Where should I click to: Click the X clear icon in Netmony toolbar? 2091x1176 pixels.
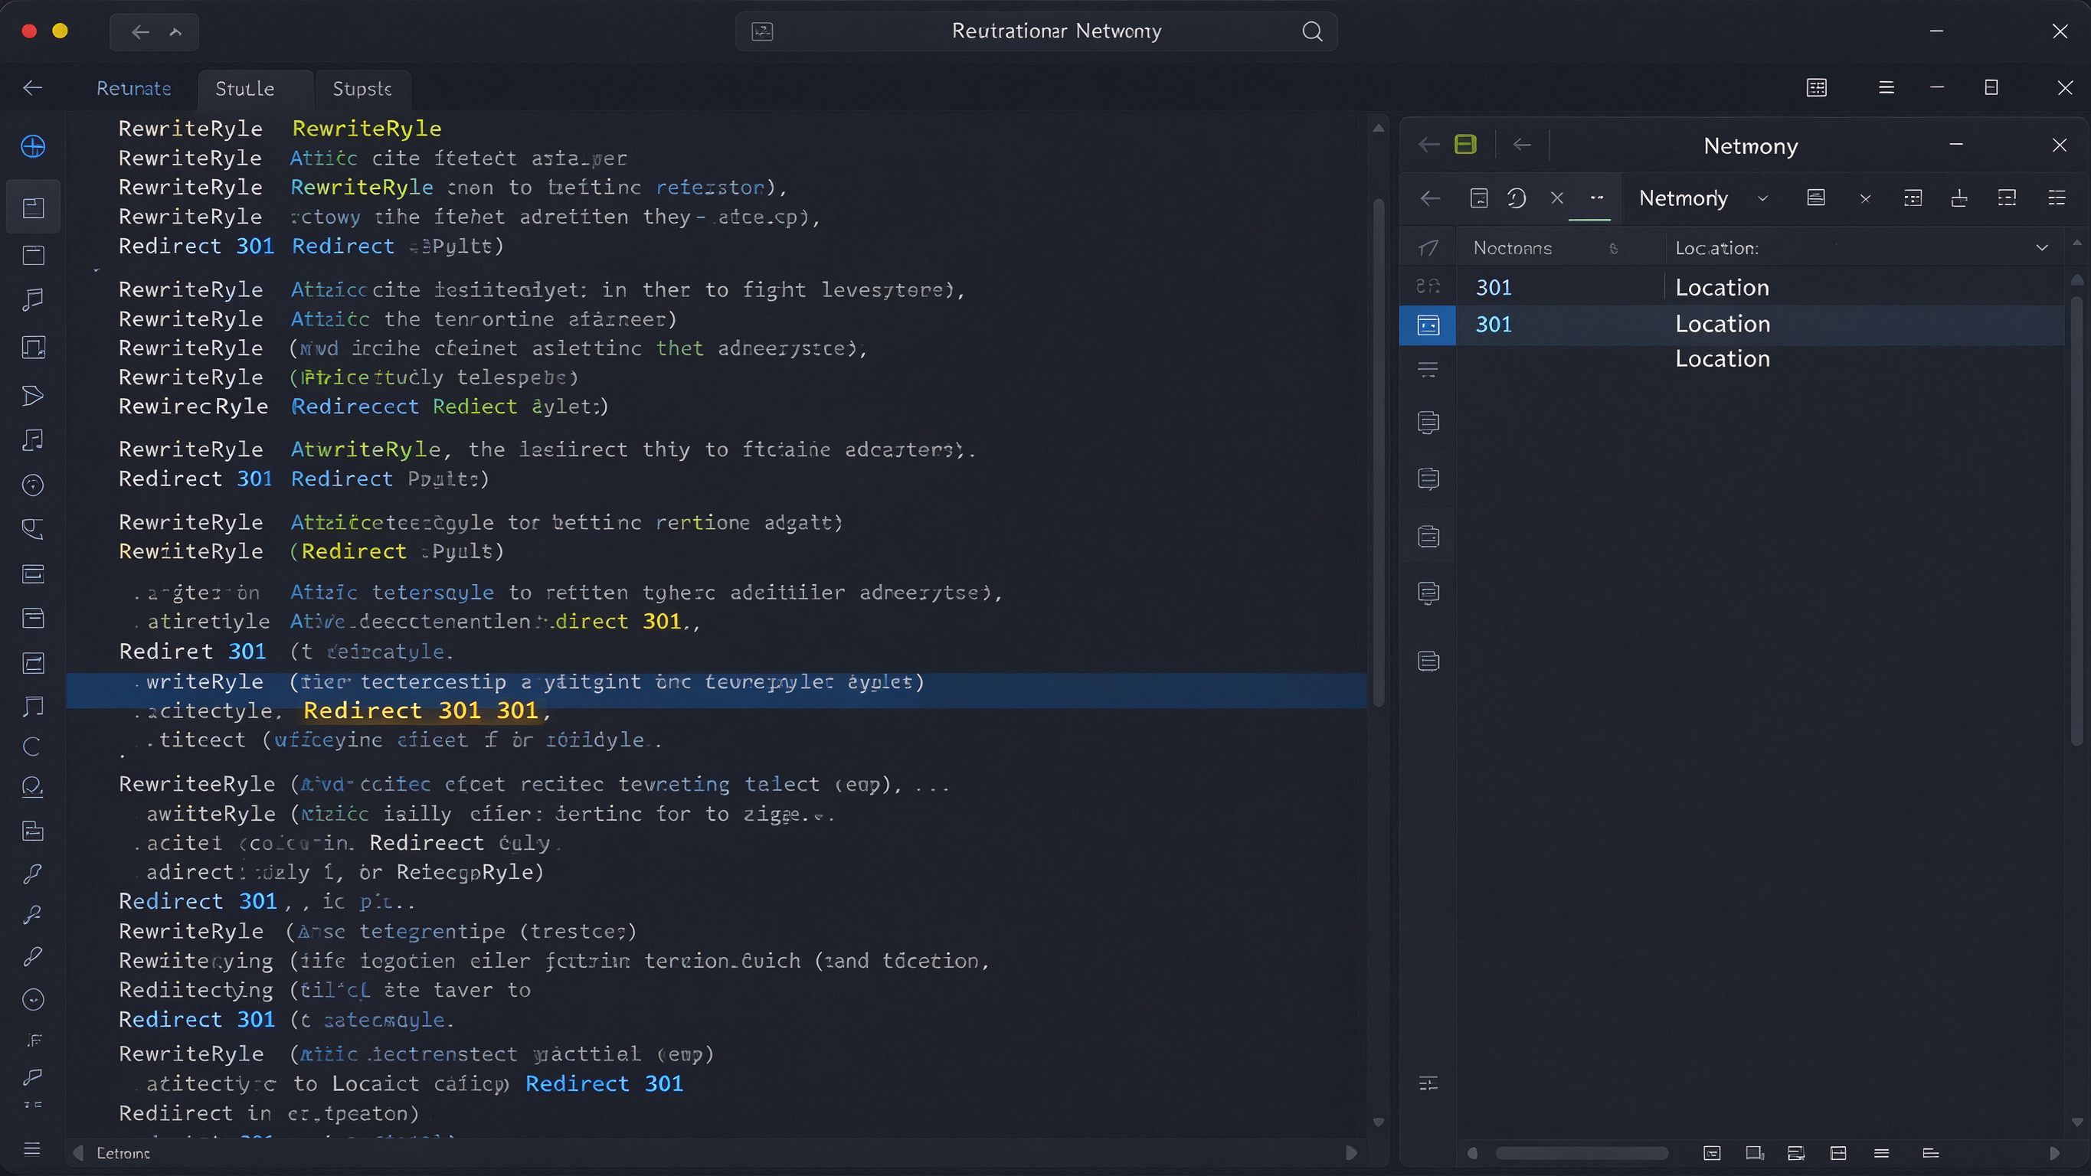coord(1556,198)
